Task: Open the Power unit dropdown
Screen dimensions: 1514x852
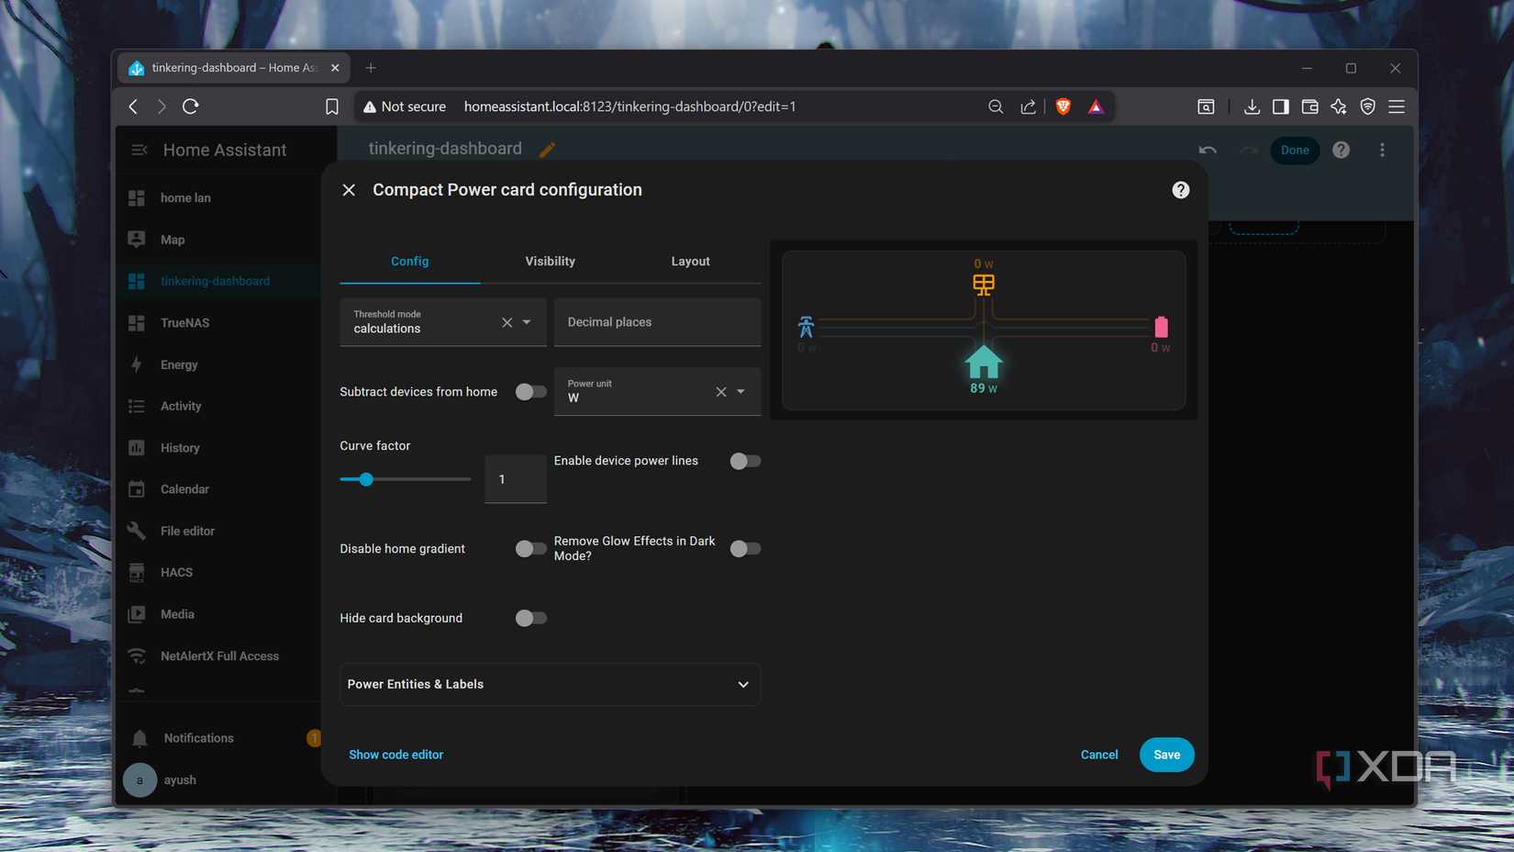Action: tap(740, 391)
